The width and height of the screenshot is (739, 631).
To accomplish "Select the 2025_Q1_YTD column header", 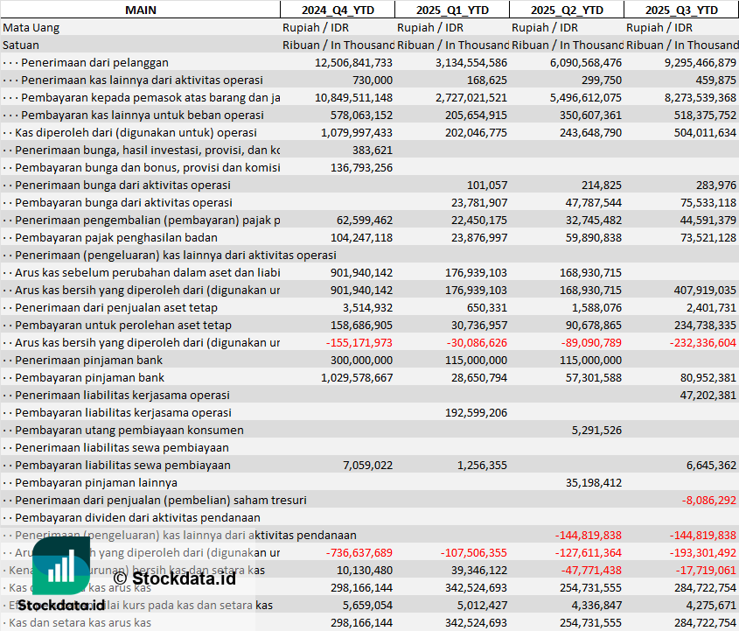I will 451,10.
